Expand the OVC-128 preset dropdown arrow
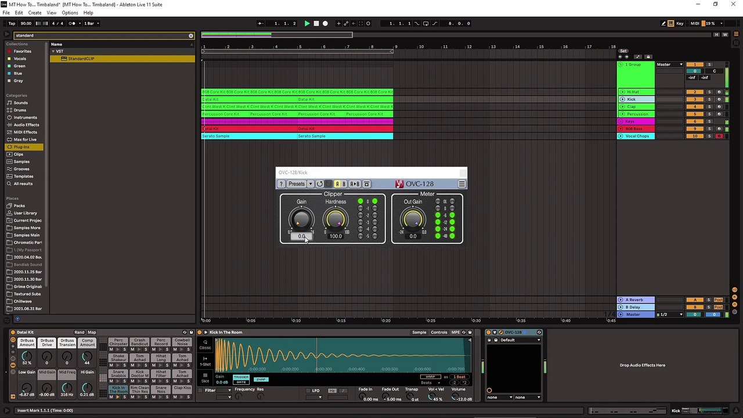Image resolution: width=743 pixels, height=418 pixels. pyautogui.click(x=311, y=184)
